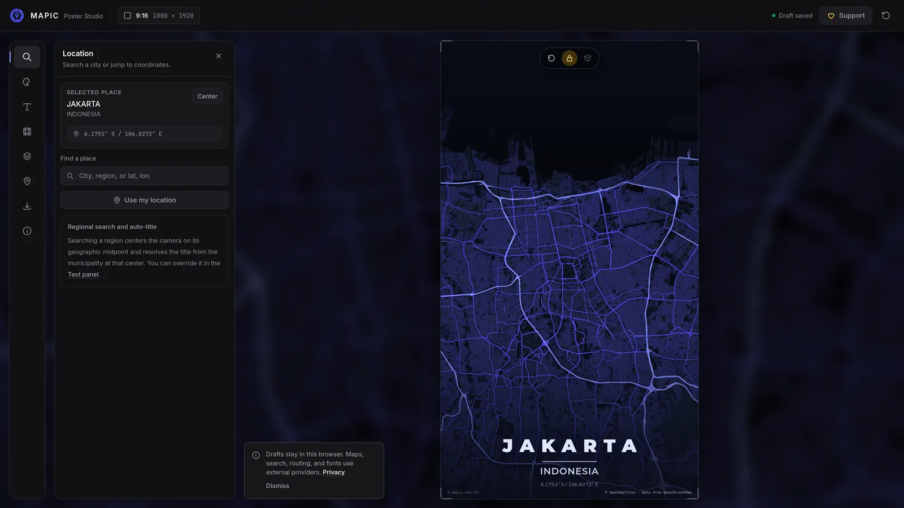This screenshot has width=904, height=508.
Task: Open the Privacy link
Action: click(x=333, y=472)
